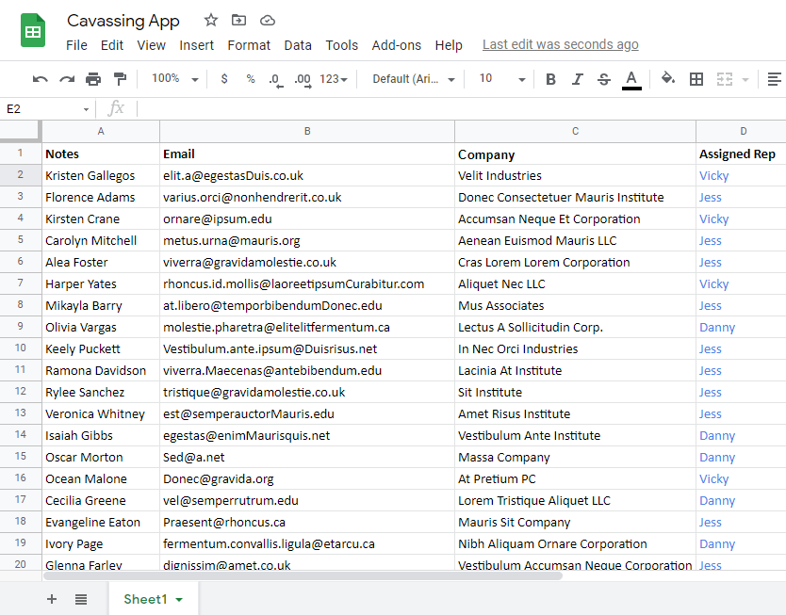The width and height of the screenshot is (786, 615).
Task: Click the merge cells icon
Action: tap(725, 79)
